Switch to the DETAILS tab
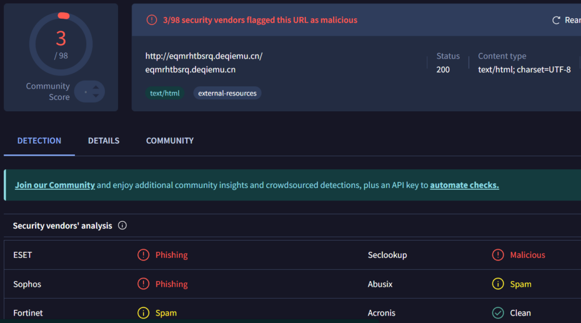The image size is (581, 323). pyautogui.click(x=103, y=141)
